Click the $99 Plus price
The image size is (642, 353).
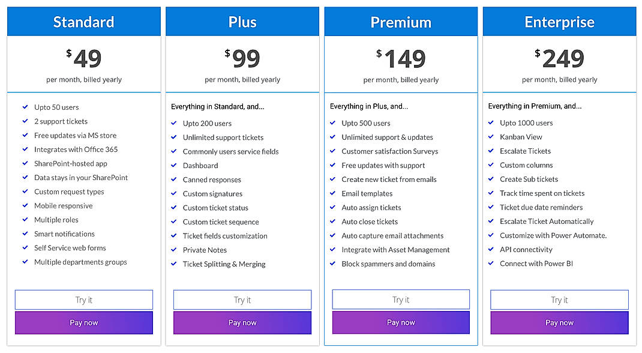[242, 58]
